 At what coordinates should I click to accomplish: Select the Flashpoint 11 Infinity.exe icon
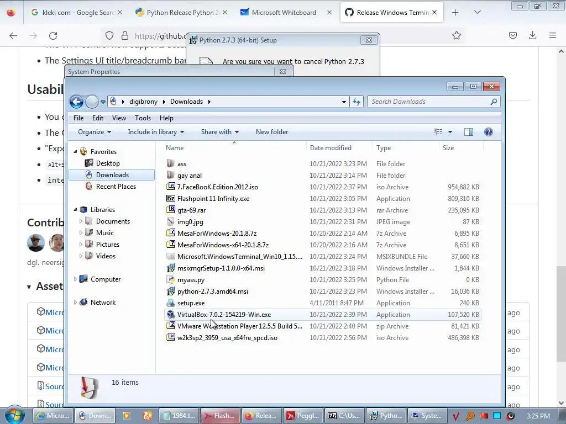[x=171, y=198]
